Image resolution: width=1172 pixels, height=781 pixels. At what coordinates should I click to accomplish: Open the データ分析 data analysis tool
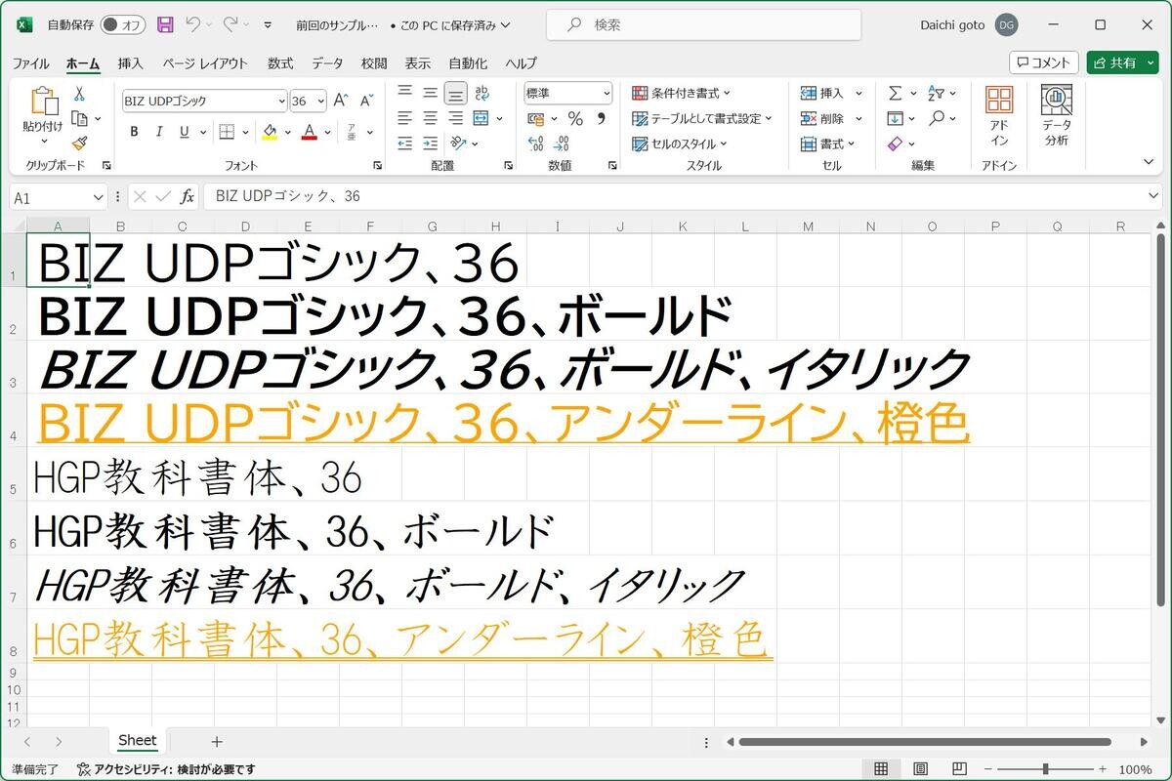1056,115
